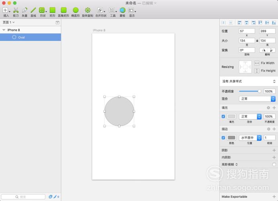Click the fill color swatch

(x=231, y=116)
